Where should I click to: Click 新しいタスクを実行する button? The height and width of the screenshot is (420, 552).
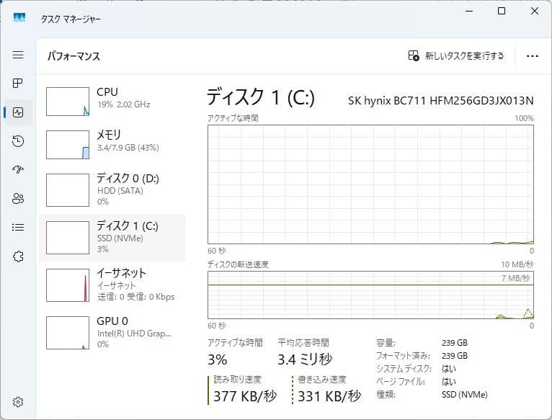(x=456, y=55)
